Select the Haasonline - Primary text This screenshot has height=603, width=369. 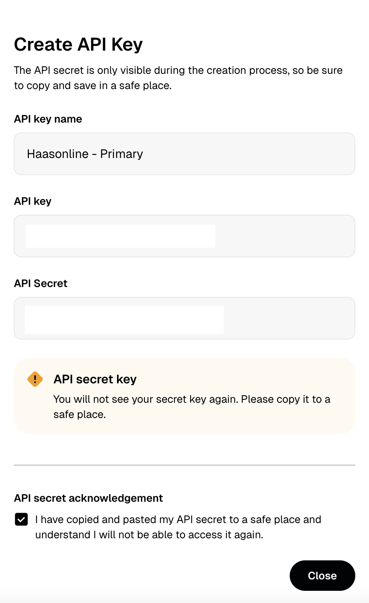(x=85, y=154)
